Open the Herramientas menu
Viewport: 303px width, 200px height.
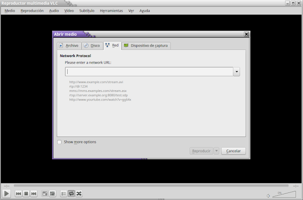coord(111,11)
